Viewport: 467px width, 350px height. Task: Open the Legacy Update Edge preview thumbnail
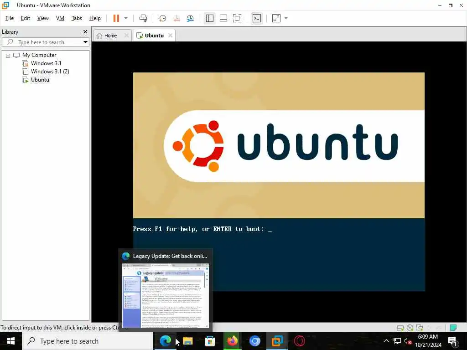point(166,295)
